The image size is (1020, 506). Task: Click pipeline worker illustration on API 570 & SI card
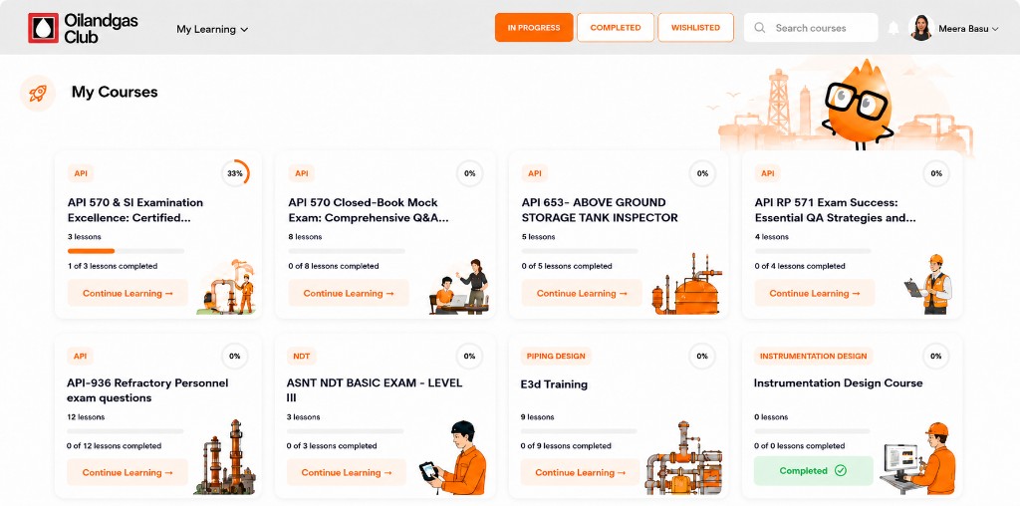(226, 288)
